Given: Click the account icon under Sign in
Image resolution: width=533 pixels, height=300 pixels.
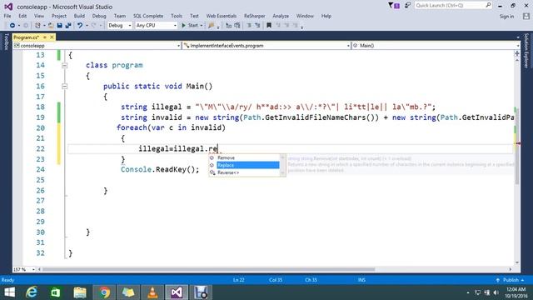Looking at the screenshot, I should tap(526, 16).
